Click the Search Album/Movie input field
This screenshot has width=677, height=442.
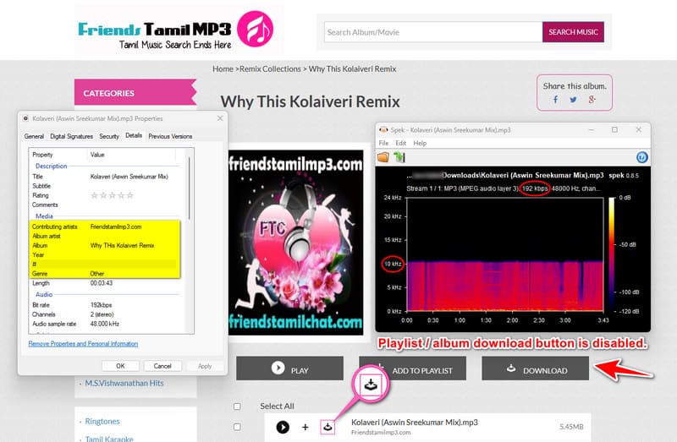[433, 32]
